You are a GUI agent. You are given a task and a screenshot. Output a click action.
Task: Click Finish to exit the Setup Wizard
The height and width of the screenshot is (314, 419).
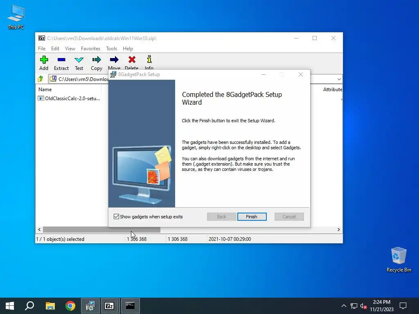point(252,217)
